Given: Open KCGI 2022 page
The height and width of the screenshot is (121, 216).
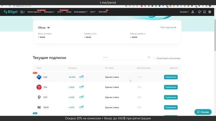Looking at the screenshot, I should click(103, 12).
